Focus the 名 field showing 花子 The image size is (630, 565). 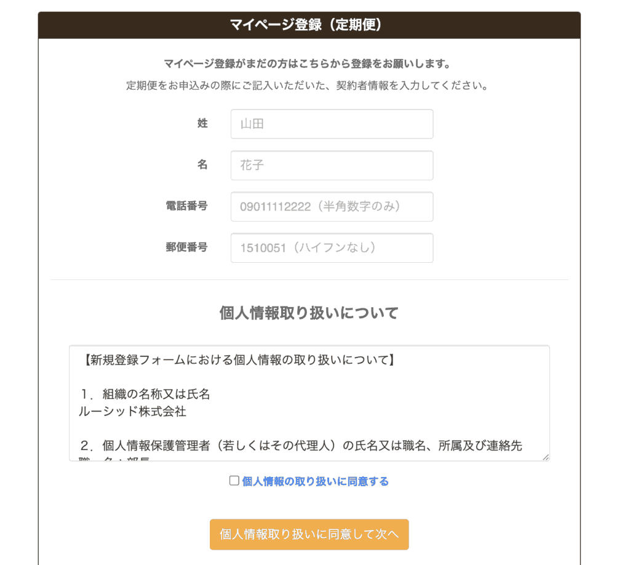click(332, 165)
